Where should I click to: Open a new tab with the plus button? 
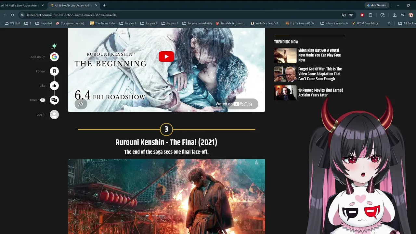pyautogui.click(x=104, y=5)
